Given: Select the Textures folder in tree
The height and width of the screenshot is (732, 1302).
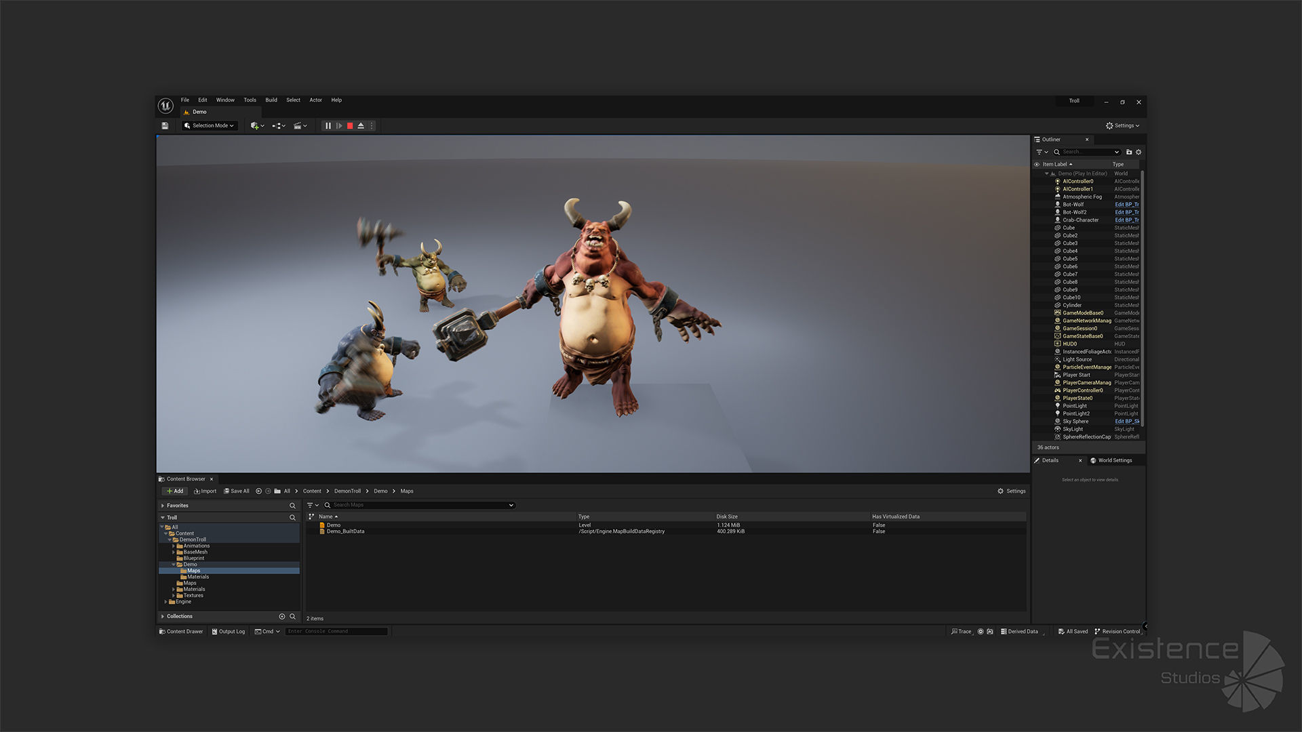Looking at the screenshot, I should coord(193,596).
